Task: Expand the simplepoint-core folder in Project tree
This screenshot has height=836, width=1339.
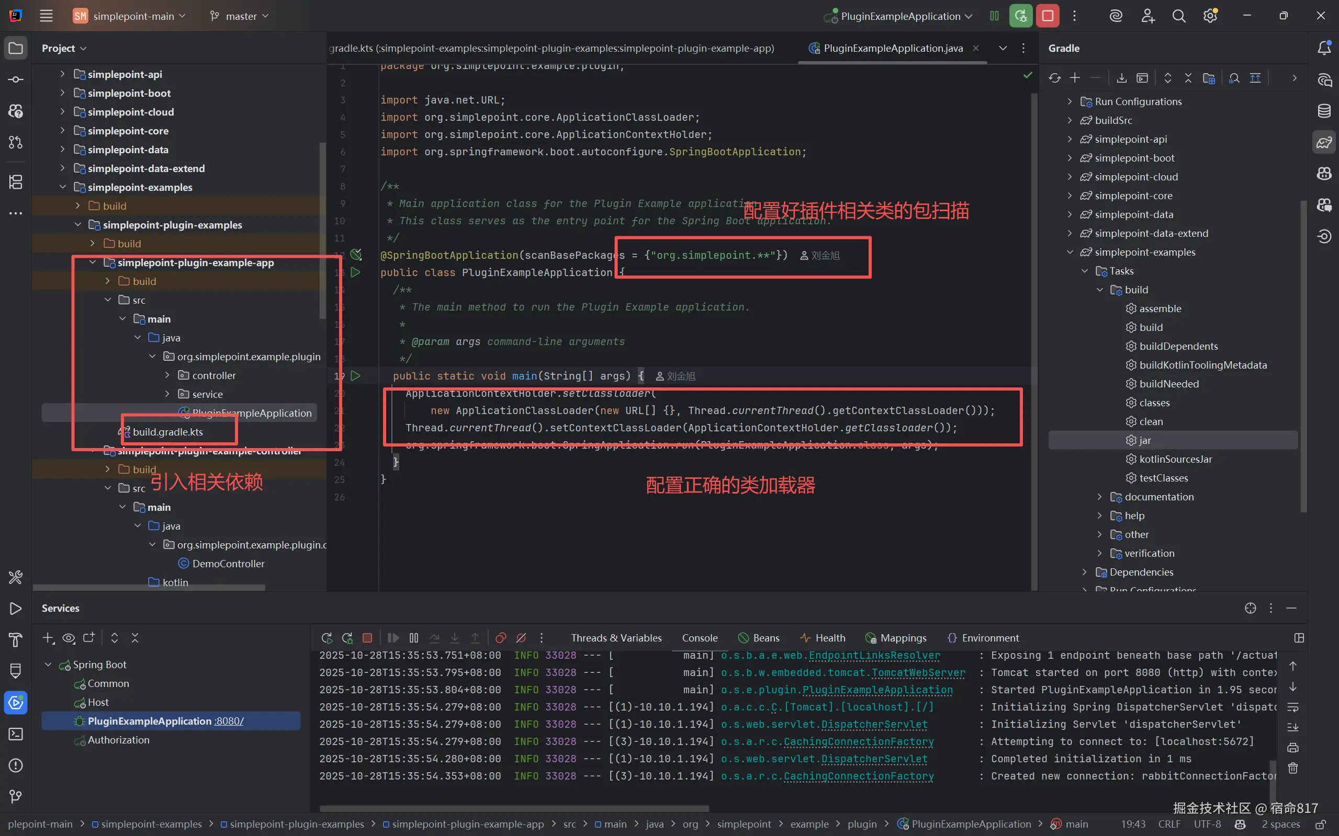Action: click(62, 131)
